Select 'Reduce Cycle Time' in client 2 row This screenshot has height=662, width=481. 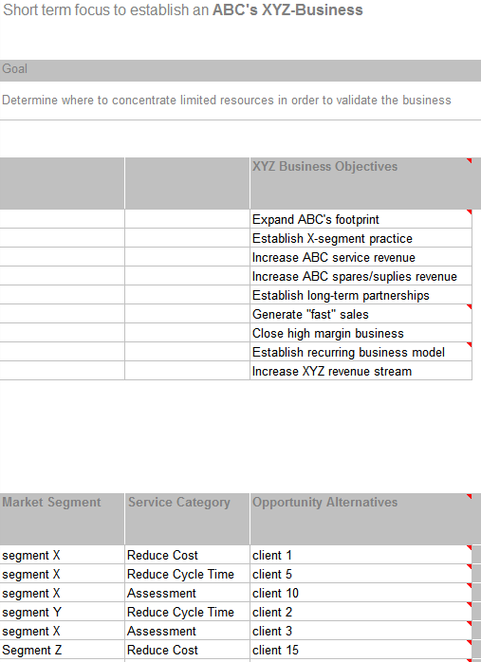pos(187,612)
